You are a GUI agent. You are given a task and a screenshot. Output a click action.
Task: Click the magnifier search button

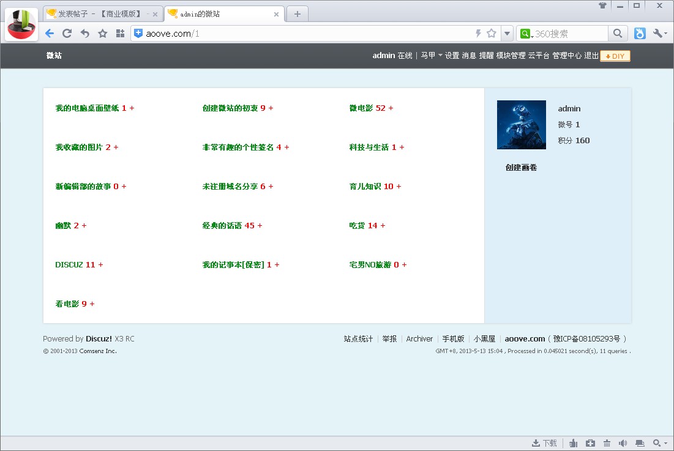pyautogui.click(x=618, y=33)
